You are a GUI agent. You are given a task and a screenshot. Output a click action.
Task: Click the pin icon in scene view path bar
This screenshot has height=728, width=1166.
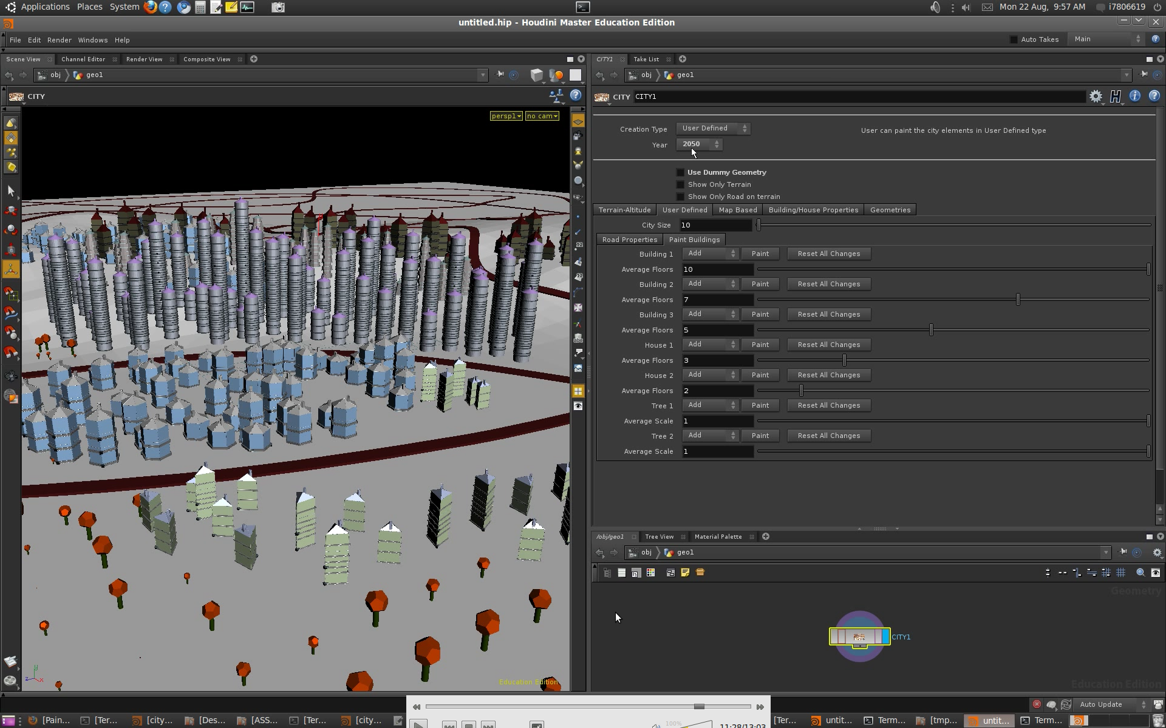[x=500, y=75]
